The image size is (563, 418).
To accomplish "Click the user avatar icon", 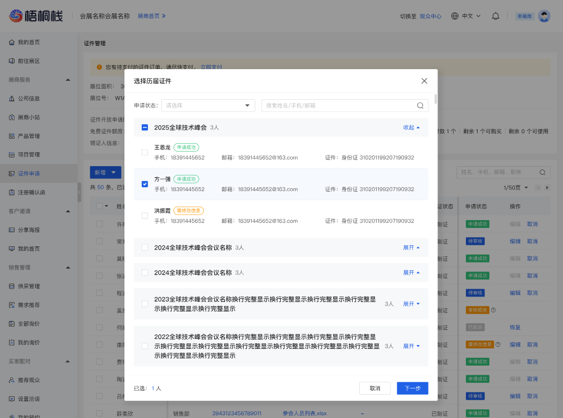I will pos(544,16).
